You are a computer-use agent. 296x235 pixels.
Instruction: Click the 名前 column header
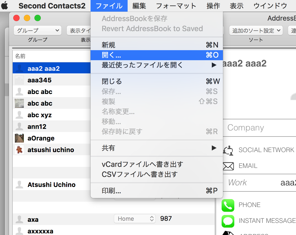coord(52,56)
